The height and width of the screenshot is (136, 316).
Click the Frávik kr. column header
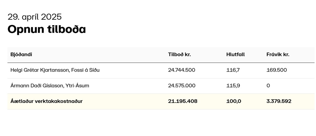click(278, 54)
